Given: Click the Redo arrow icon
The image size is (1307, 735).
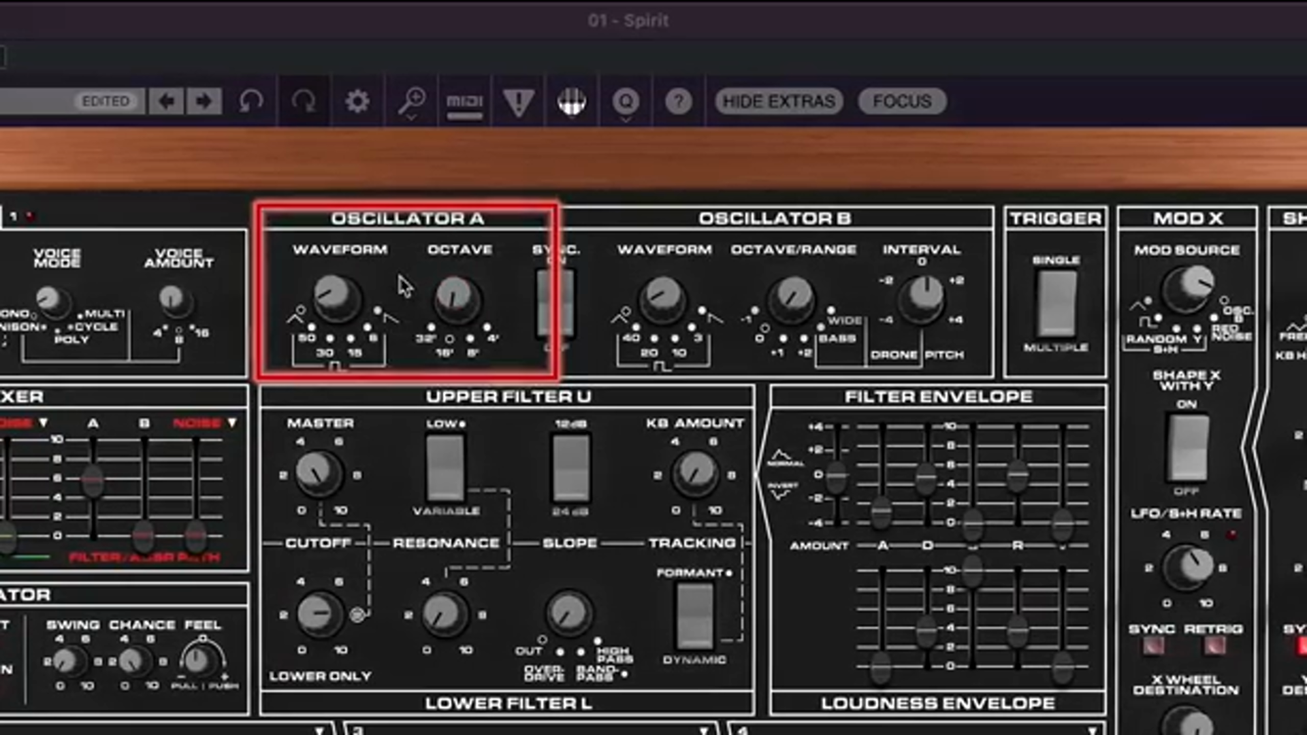Looking at the screenshot, I should point(304,102).
